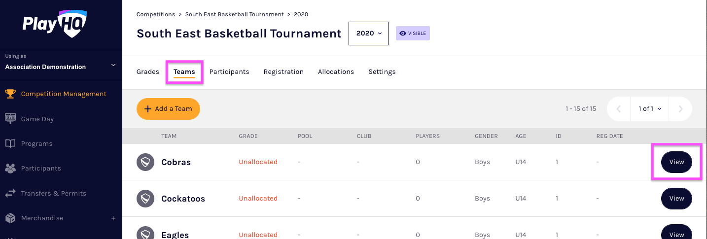Click the Transfers & Permits arrows icon

pyautogui.click(x=10, y=193)
